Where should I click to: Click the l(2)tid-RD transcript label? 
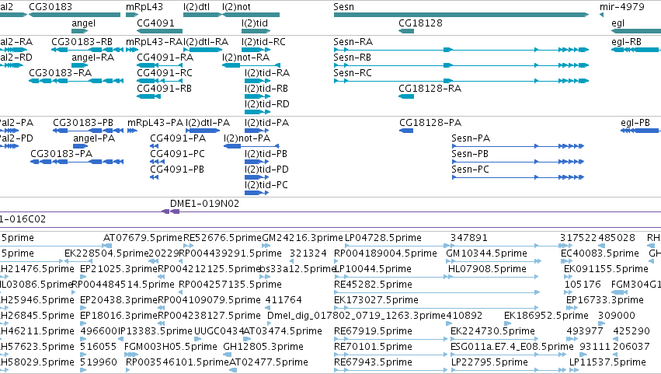point(267,104)
